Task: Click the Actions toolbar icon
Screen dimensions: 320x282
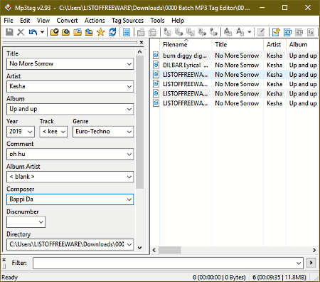Action: tap(228, 32)
